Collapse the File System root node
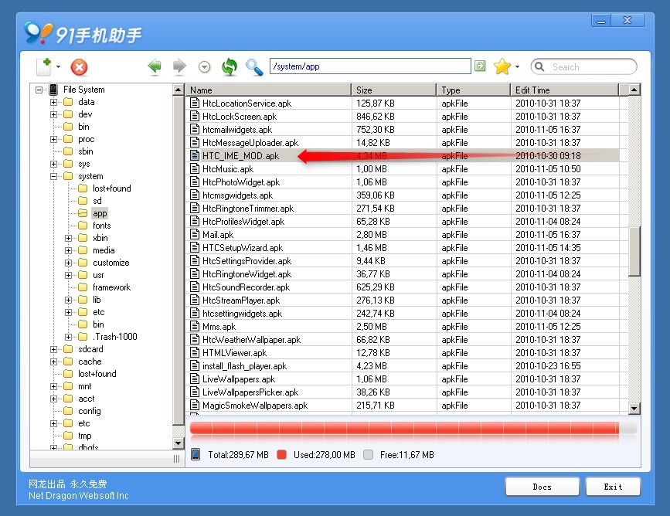Viewport: 670px width, 516px height. 39,90
